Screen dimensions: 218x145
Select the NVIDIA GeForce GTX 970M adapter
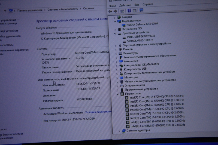142,24
